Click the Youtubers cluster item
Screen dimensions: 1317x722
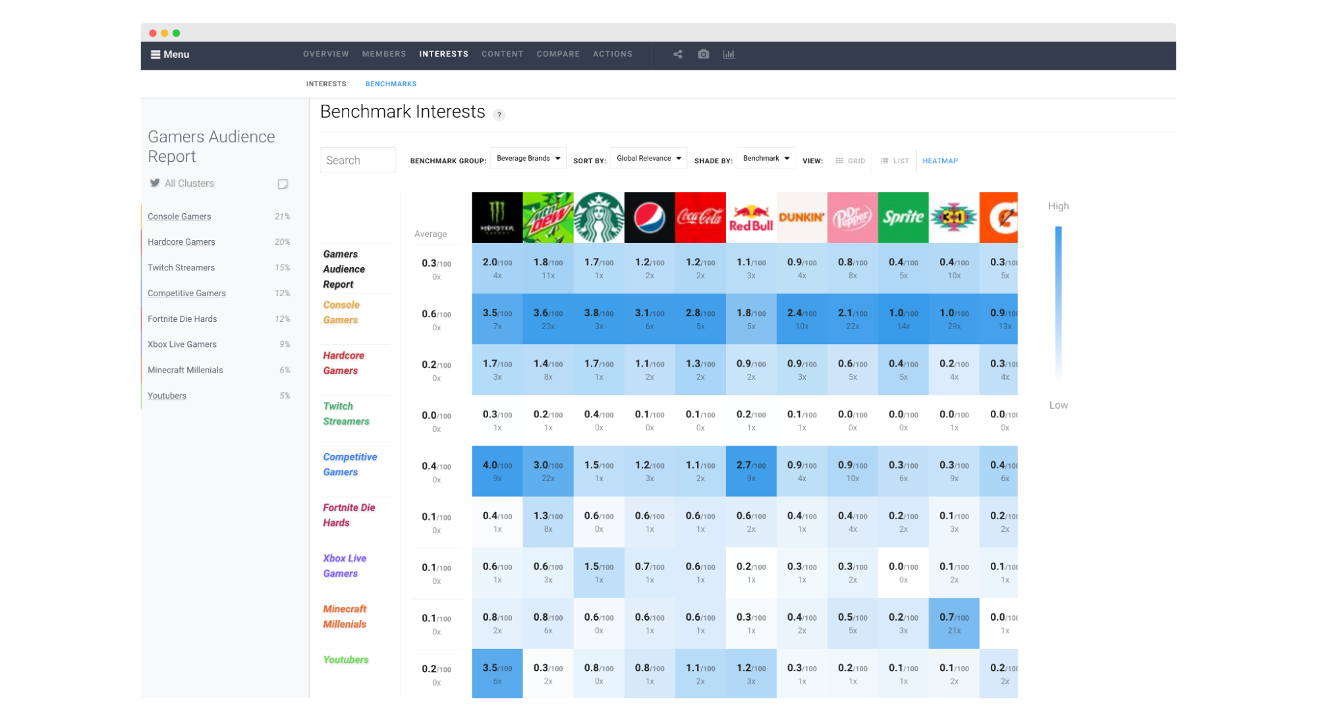(168, 395)
